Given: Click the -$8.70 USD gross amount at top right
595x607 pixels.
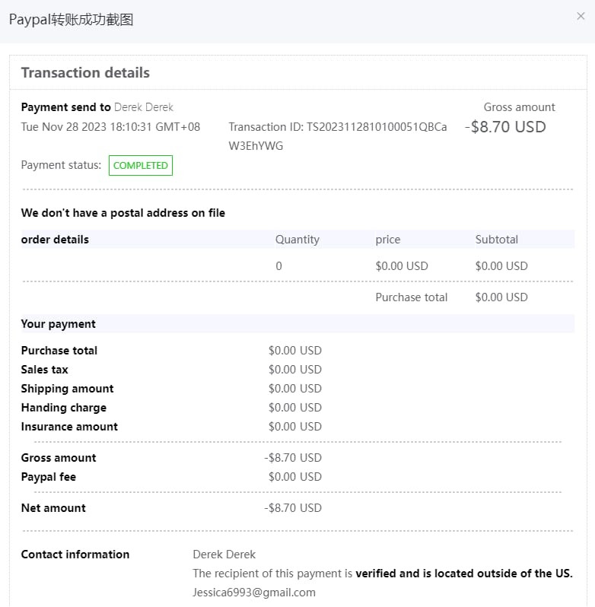Looking at the screenshot, I should [505, 127].
